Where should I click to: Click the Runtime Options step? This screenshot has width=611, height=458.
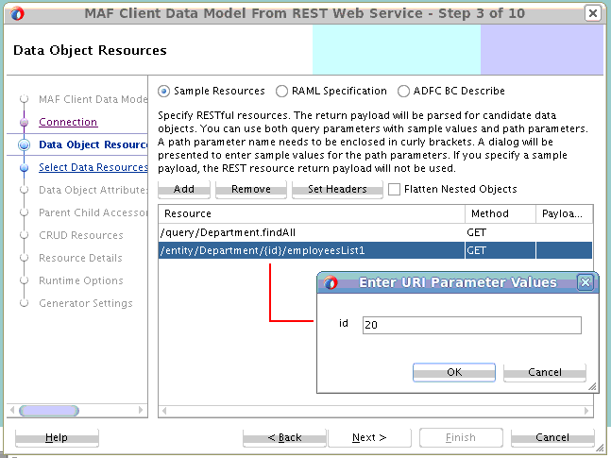[x=80, y=280]
